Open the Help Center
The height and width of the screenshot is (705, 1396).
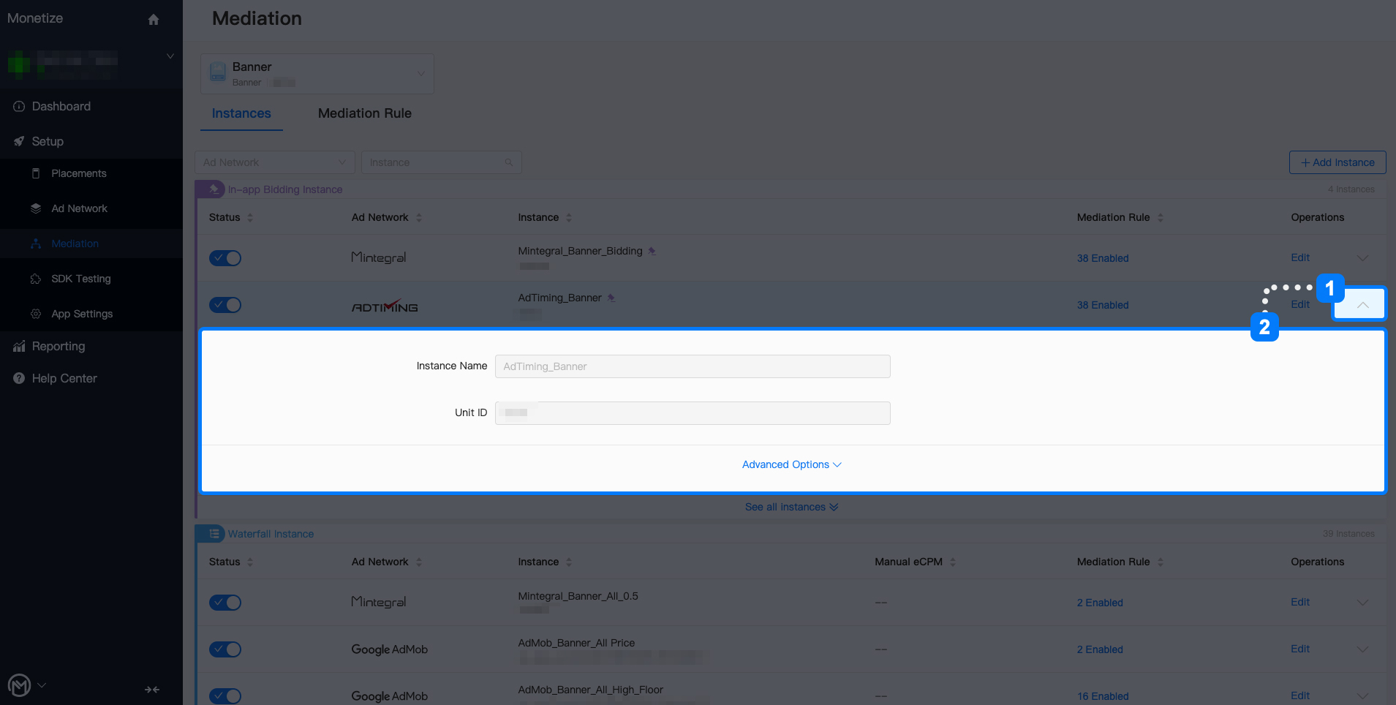tap(64, 378)
